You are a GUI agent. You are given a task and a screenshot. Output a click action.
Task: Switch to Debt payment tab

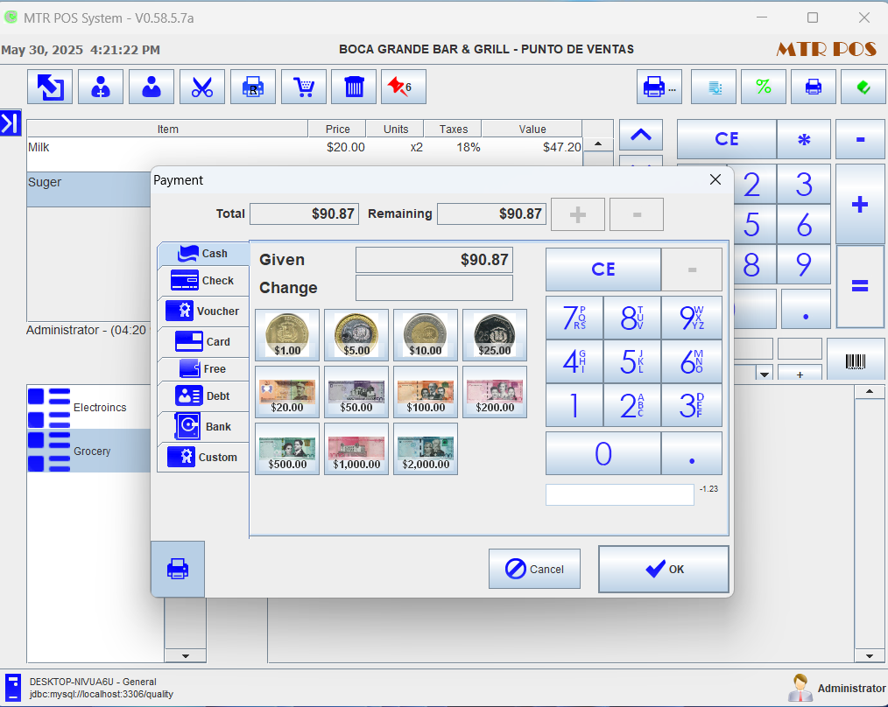pyautogui.click(x=203, y=396)
